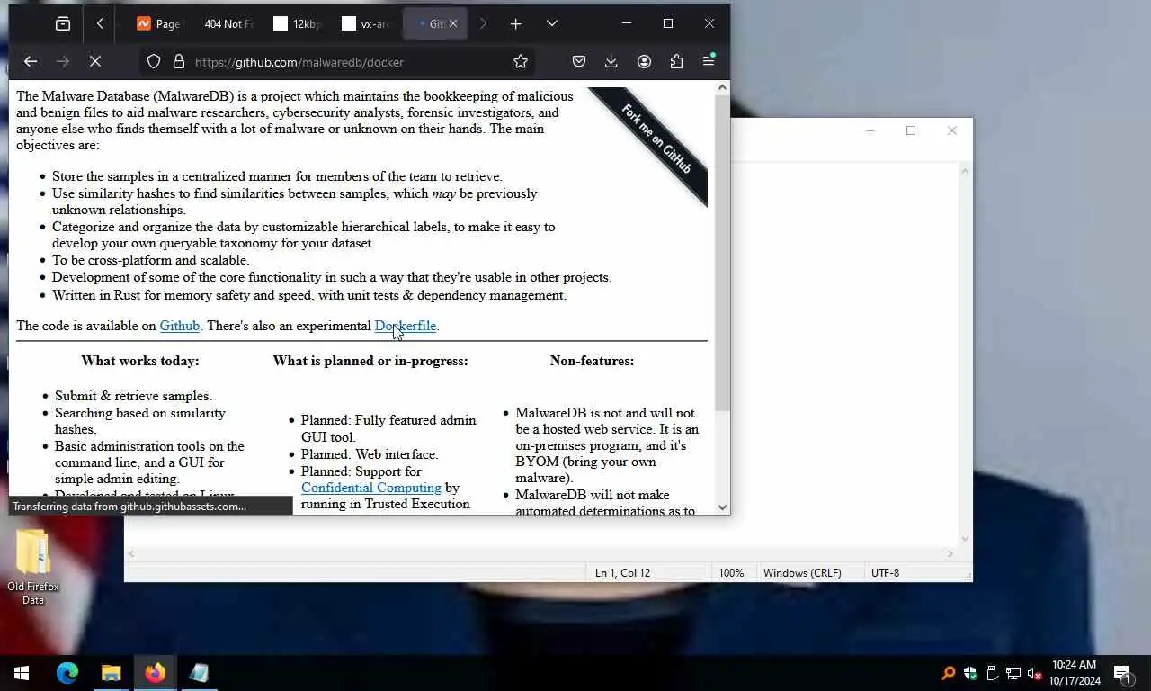Open a new tab with plus button
This screenshot has height=691, width=1151.
(x=515, y=24)
